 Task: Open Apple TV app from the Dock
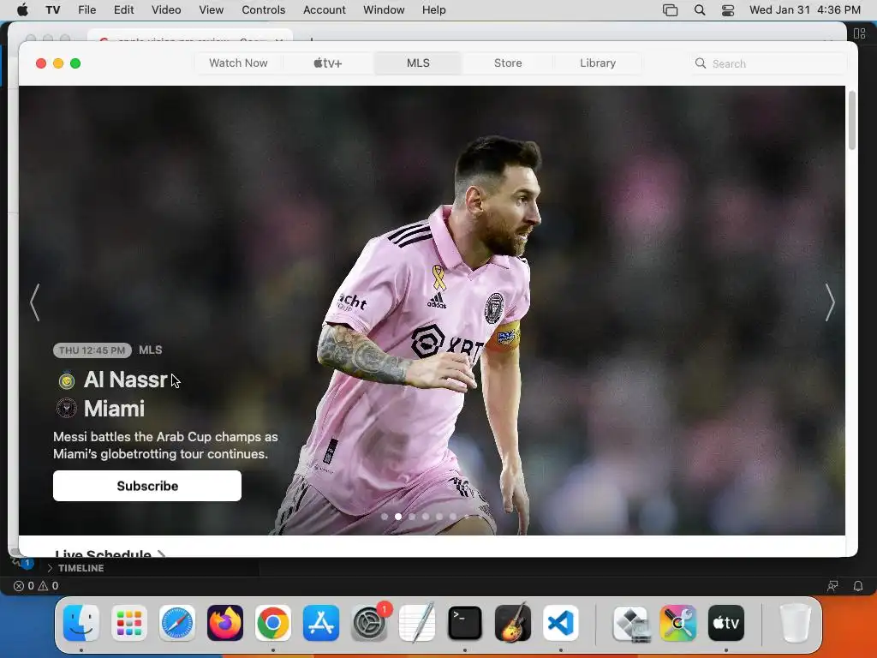(x=726, y=623)
